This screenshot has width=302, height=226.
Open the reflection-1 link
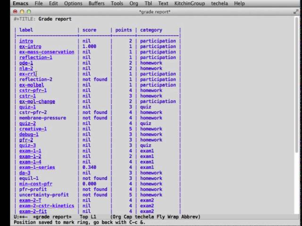point(36,57)
